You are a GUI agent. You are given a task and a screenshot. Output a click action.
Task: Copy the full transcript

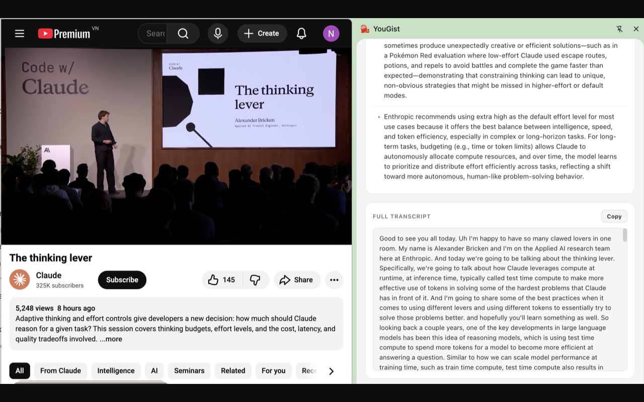[614, 217]
